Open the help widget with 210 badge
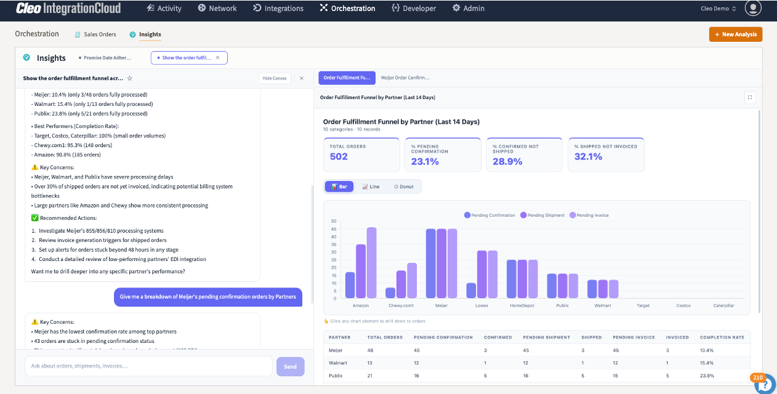The image size is (777, 394). pyautogui.click(x=763, y=383)
